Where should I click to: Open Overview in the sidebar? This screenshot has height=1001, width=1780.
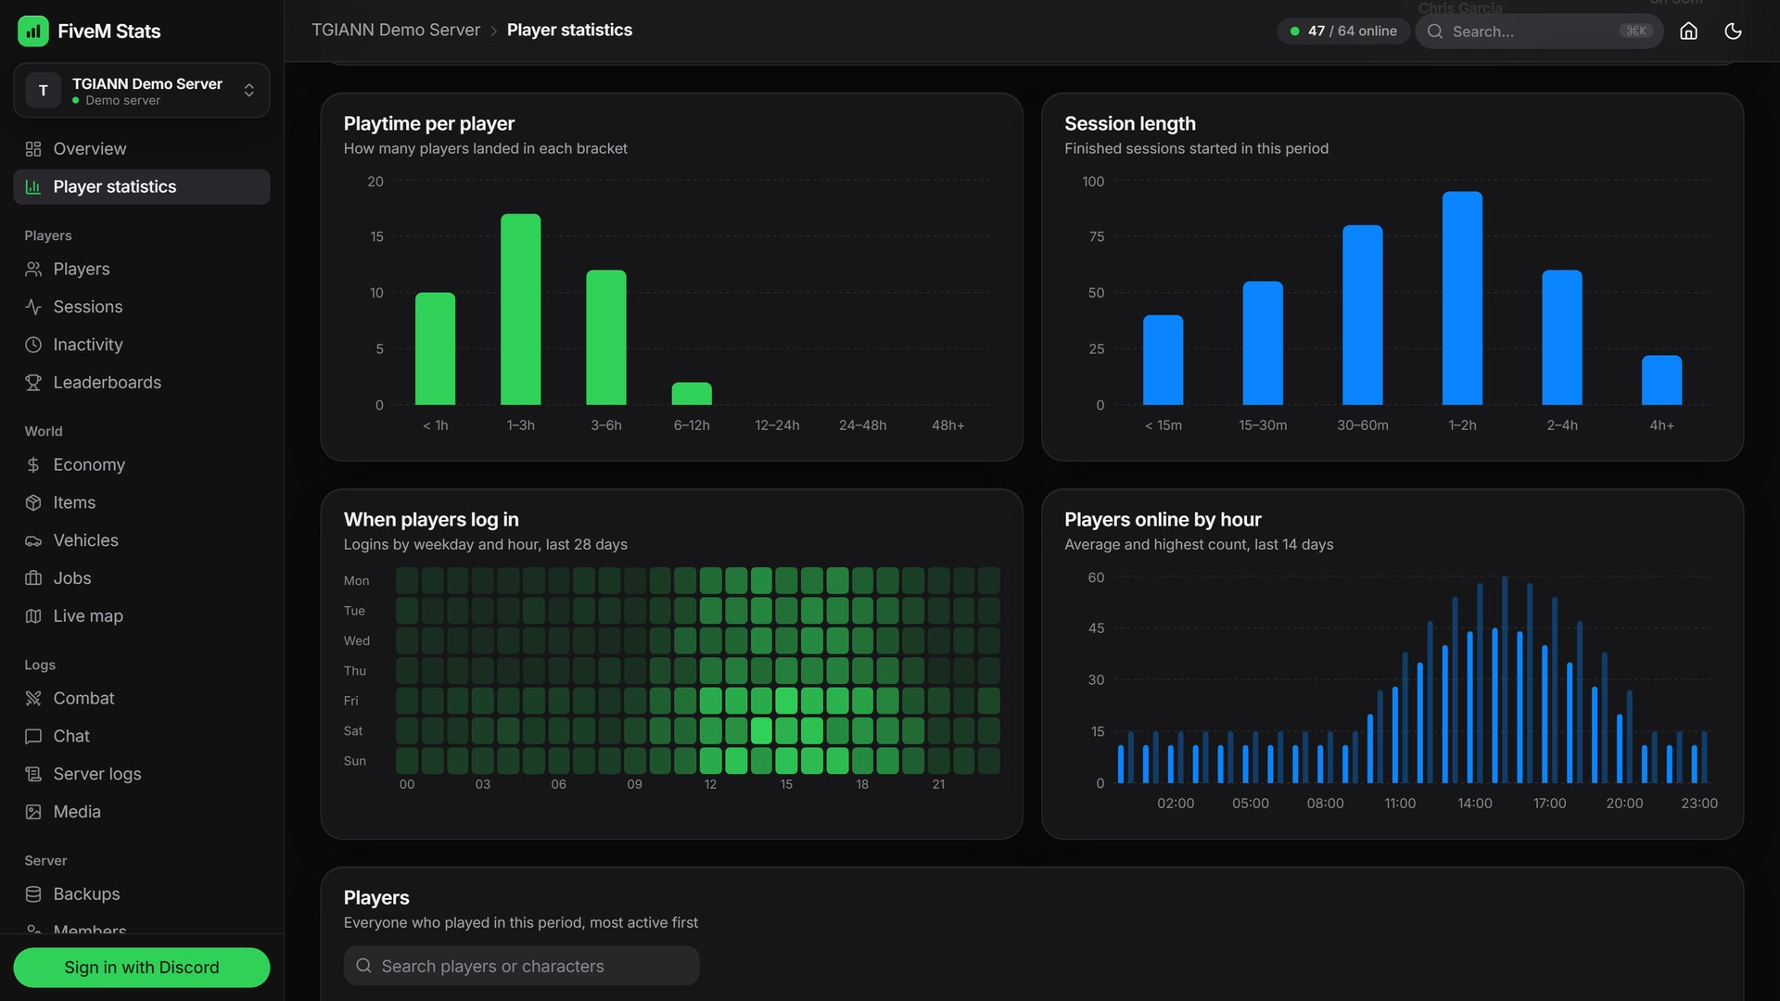pyautogui.click(x=142, y=148)
